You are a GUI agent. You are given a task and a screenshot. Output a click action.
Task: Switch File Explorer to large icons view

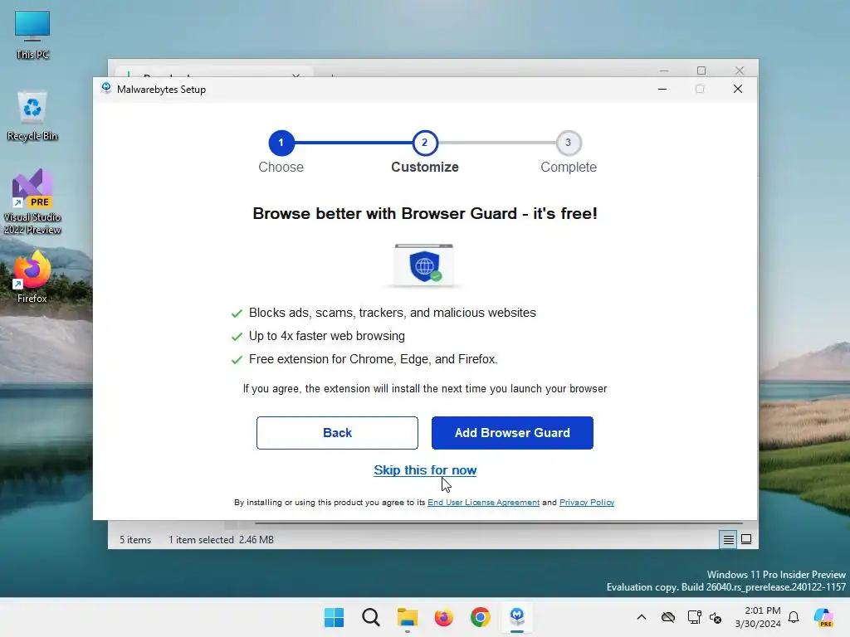click(x=746, y=539)
